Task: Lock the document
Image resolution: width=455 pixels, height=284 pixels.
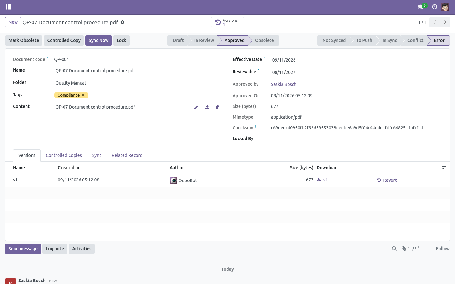Action: pos(121,40)
